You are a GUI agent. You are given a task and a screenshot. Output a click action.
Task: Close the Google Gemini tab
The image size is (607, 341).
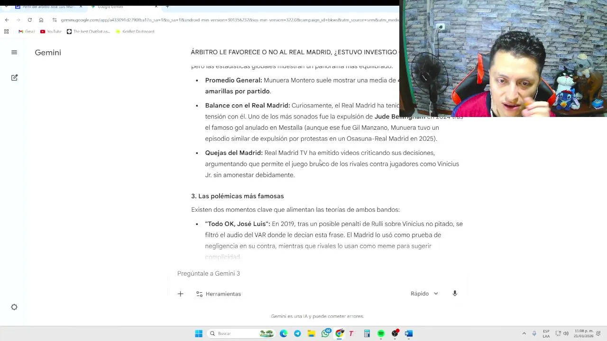(x=156, y=7)
